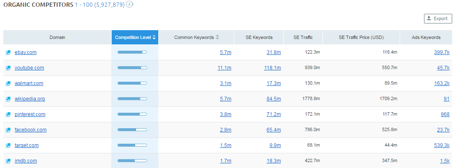Image resolution: width=453 pixels, height=168 pixels.
Task: Click wikipedia.org competition level bar
Action: (x=132, y=99)
